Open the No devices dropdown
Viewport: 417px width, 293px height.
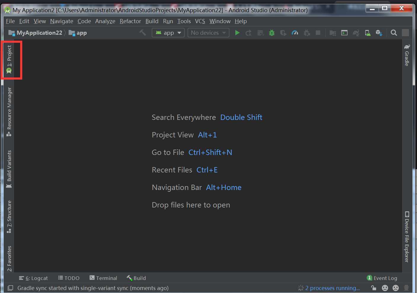coord(208,33)
